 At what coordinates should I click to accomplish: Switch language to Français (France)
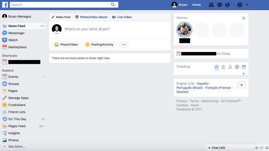pyautogui.click(x=218, y=88)
